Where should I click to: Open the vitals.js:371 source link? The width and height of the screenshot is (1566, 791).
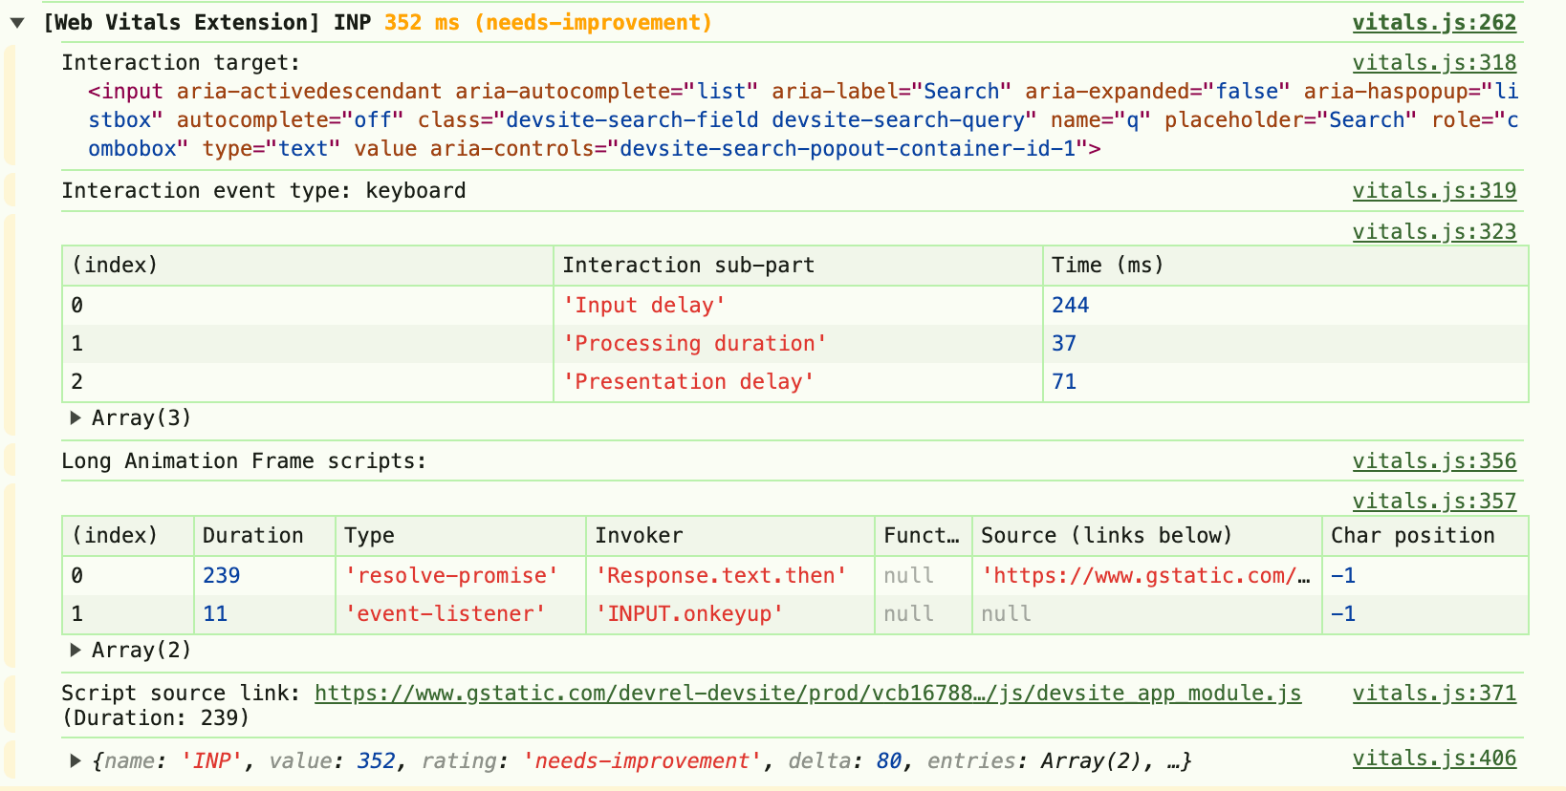[x=1433, y=694]
